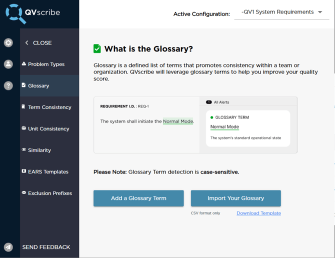Open the Active Configuration dropdown
The width and height of the screenshot is (335, 258).
[281, 12]
